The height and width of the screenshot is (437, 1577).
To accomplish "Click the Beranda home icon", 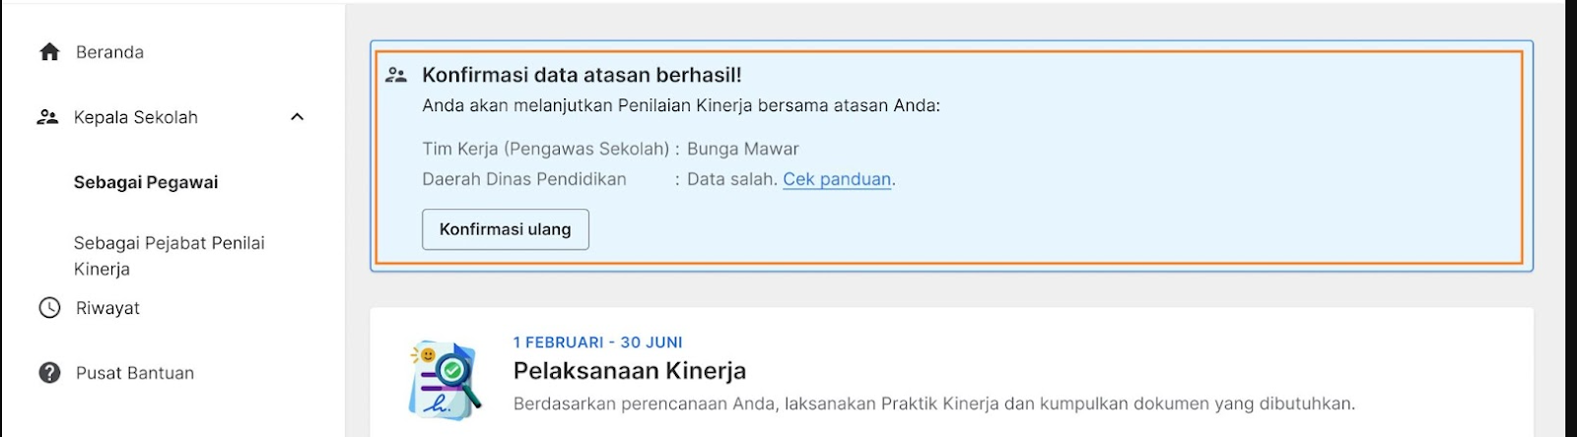I will (49, 52).
